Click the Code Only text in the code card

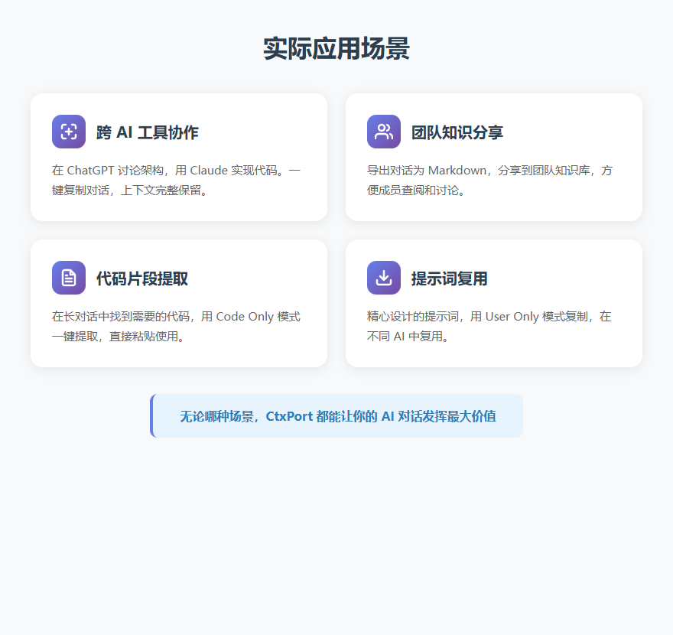click(243, 316)
